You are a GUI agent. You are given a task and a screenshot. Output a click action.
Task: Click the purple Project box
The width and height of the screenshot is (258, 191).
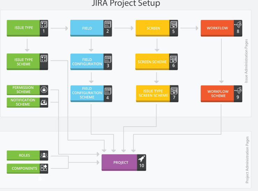[119, 162]
